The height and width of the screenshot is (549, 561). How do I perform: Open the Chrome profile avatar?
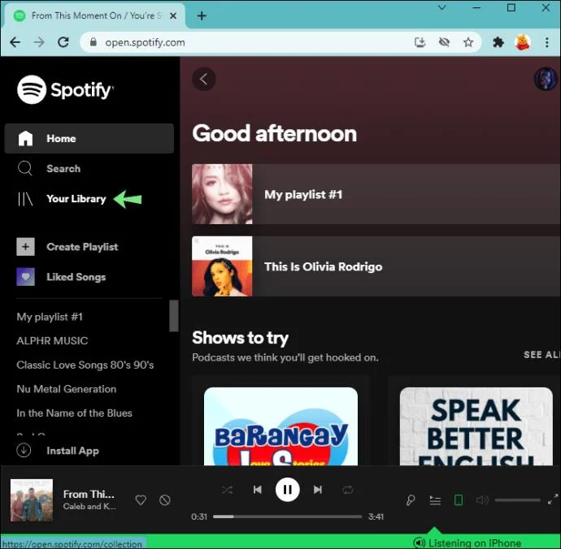pyautogui.click(x=522, y=42)
